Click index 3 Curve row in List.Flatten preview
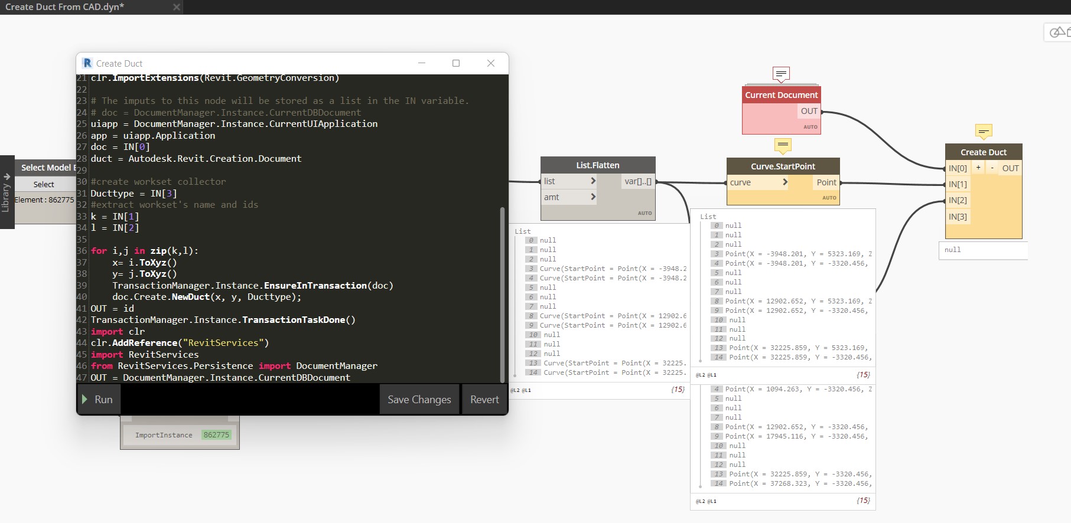1071x523 pixels. tap(606, 269)
